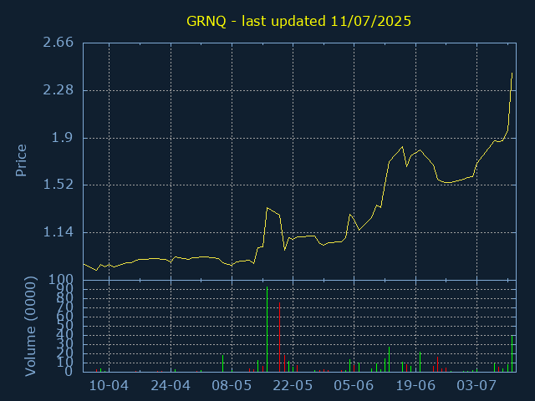Click the 1.9 price axis label

coord(63,138)
